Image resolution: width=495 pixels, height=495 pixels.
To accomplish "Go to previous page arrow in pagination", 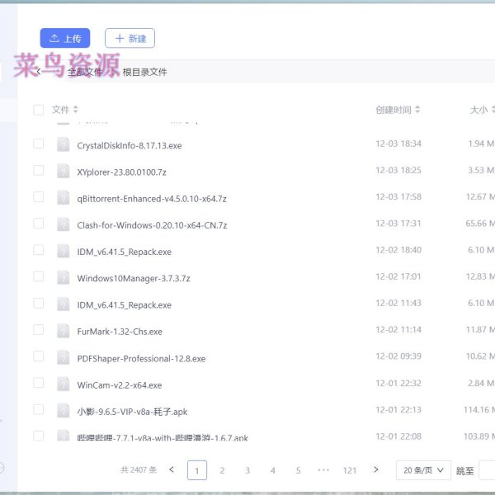I will pyautogui.click(x=172, y=469).
